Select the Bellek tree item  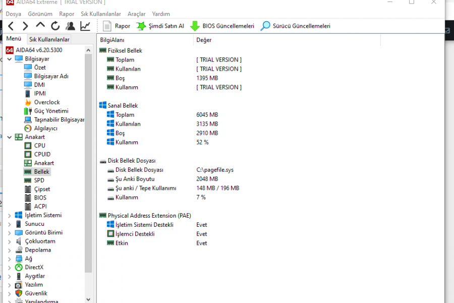pos(41,172)
